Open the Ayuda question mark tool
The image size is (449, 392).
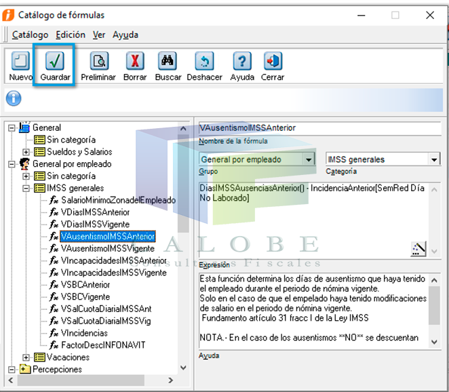coord(242,61)
